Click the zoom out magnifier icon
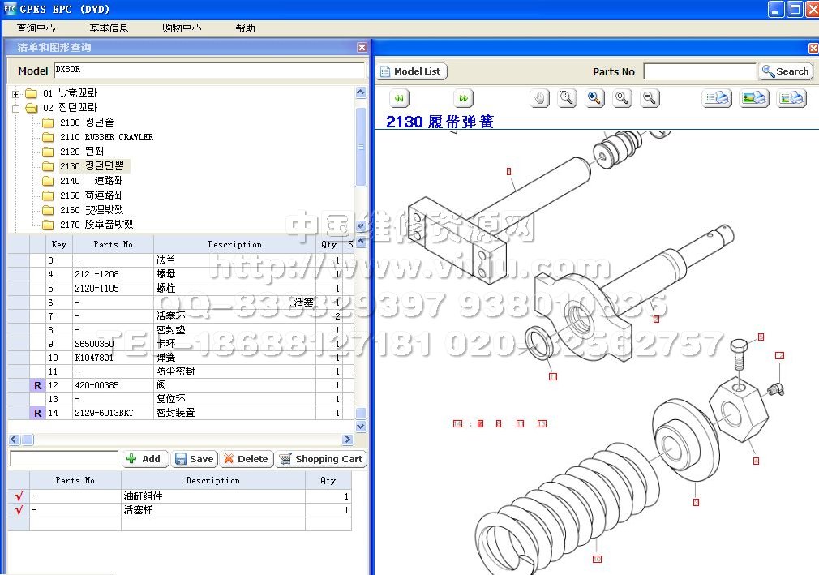 [649, 98]
